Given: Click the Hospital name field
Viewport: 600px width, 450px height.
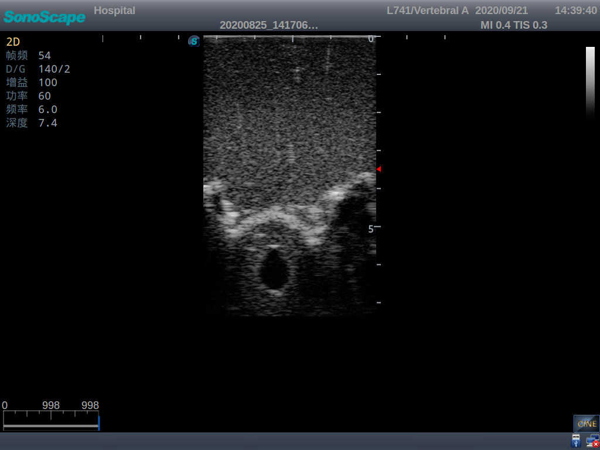Looking at the screenshot, I should tap(114, 10).
